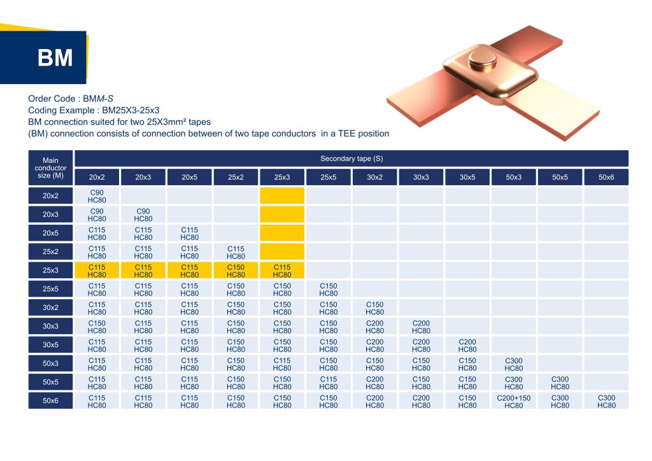Click the 25x3 main conductor row header
The width and height of the screenshot is (652, 461).
click(50, 271)
